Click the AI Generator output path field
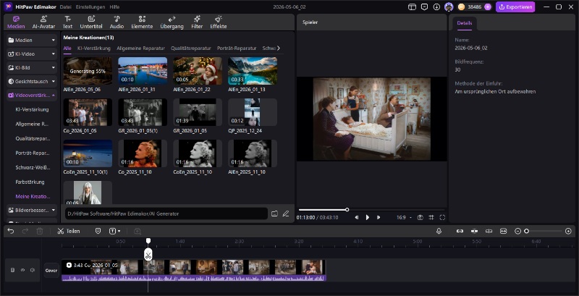Image resolution: width=579 pixels, height=296 pixels. coord(166,213)
